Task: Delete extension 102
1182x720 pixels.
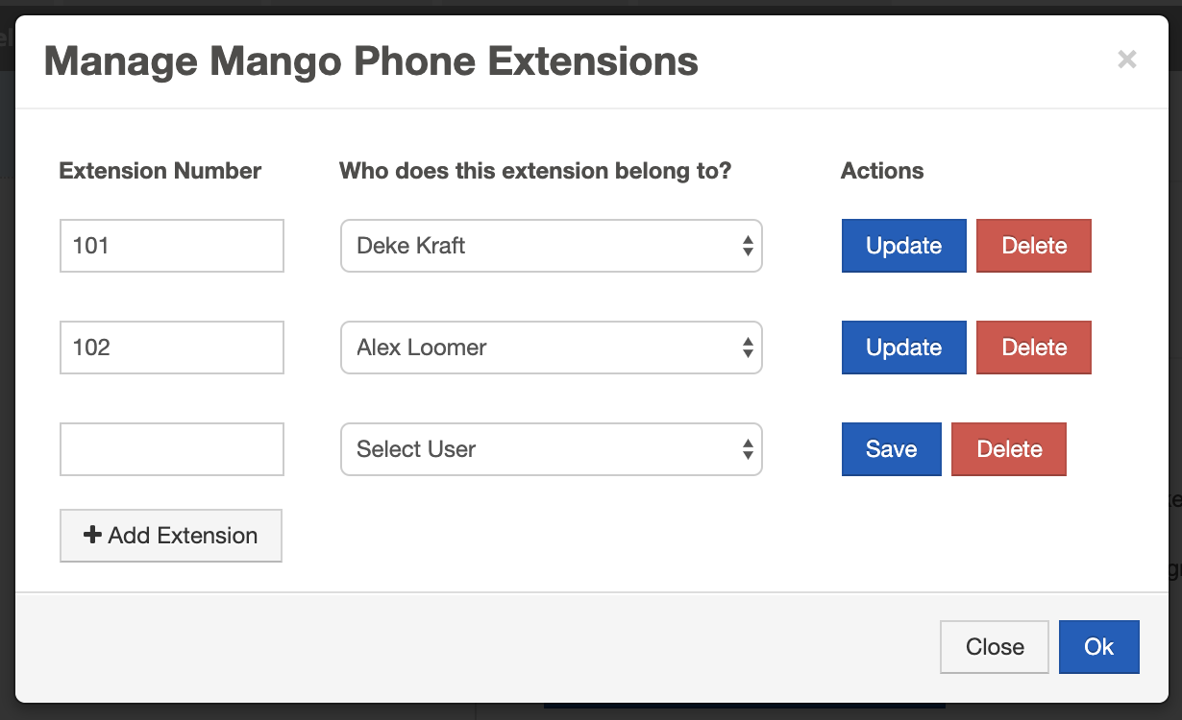Action: coord(1033,348)
